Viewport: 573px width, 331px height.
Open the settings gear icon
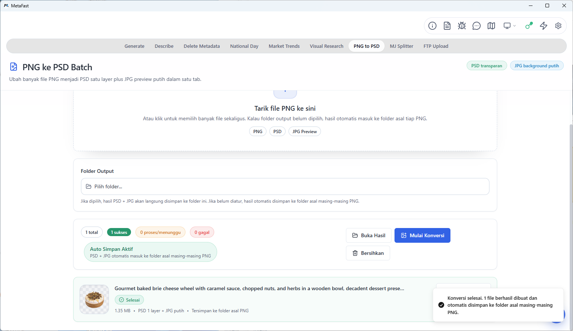coord(558,26)
